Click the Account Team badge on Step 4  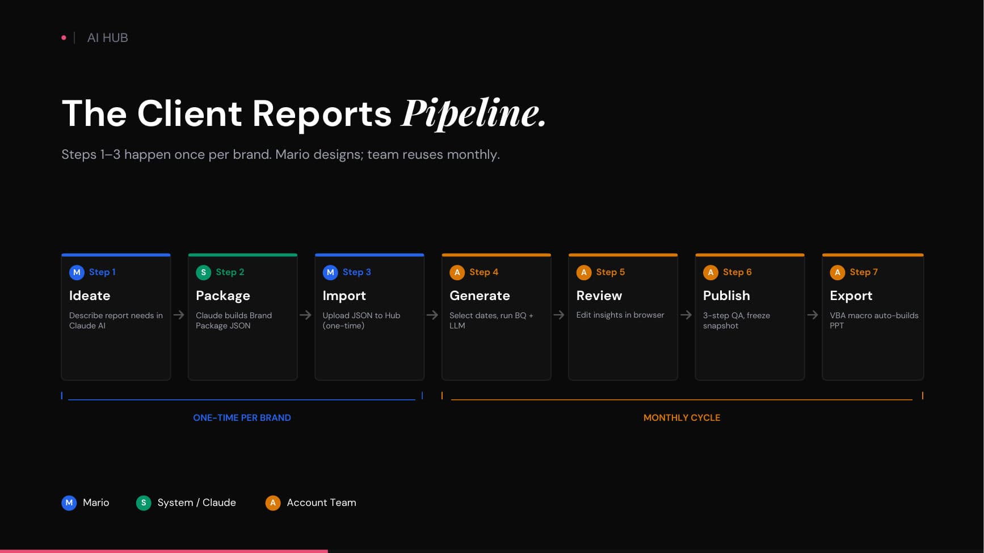[x=457, y=272]
